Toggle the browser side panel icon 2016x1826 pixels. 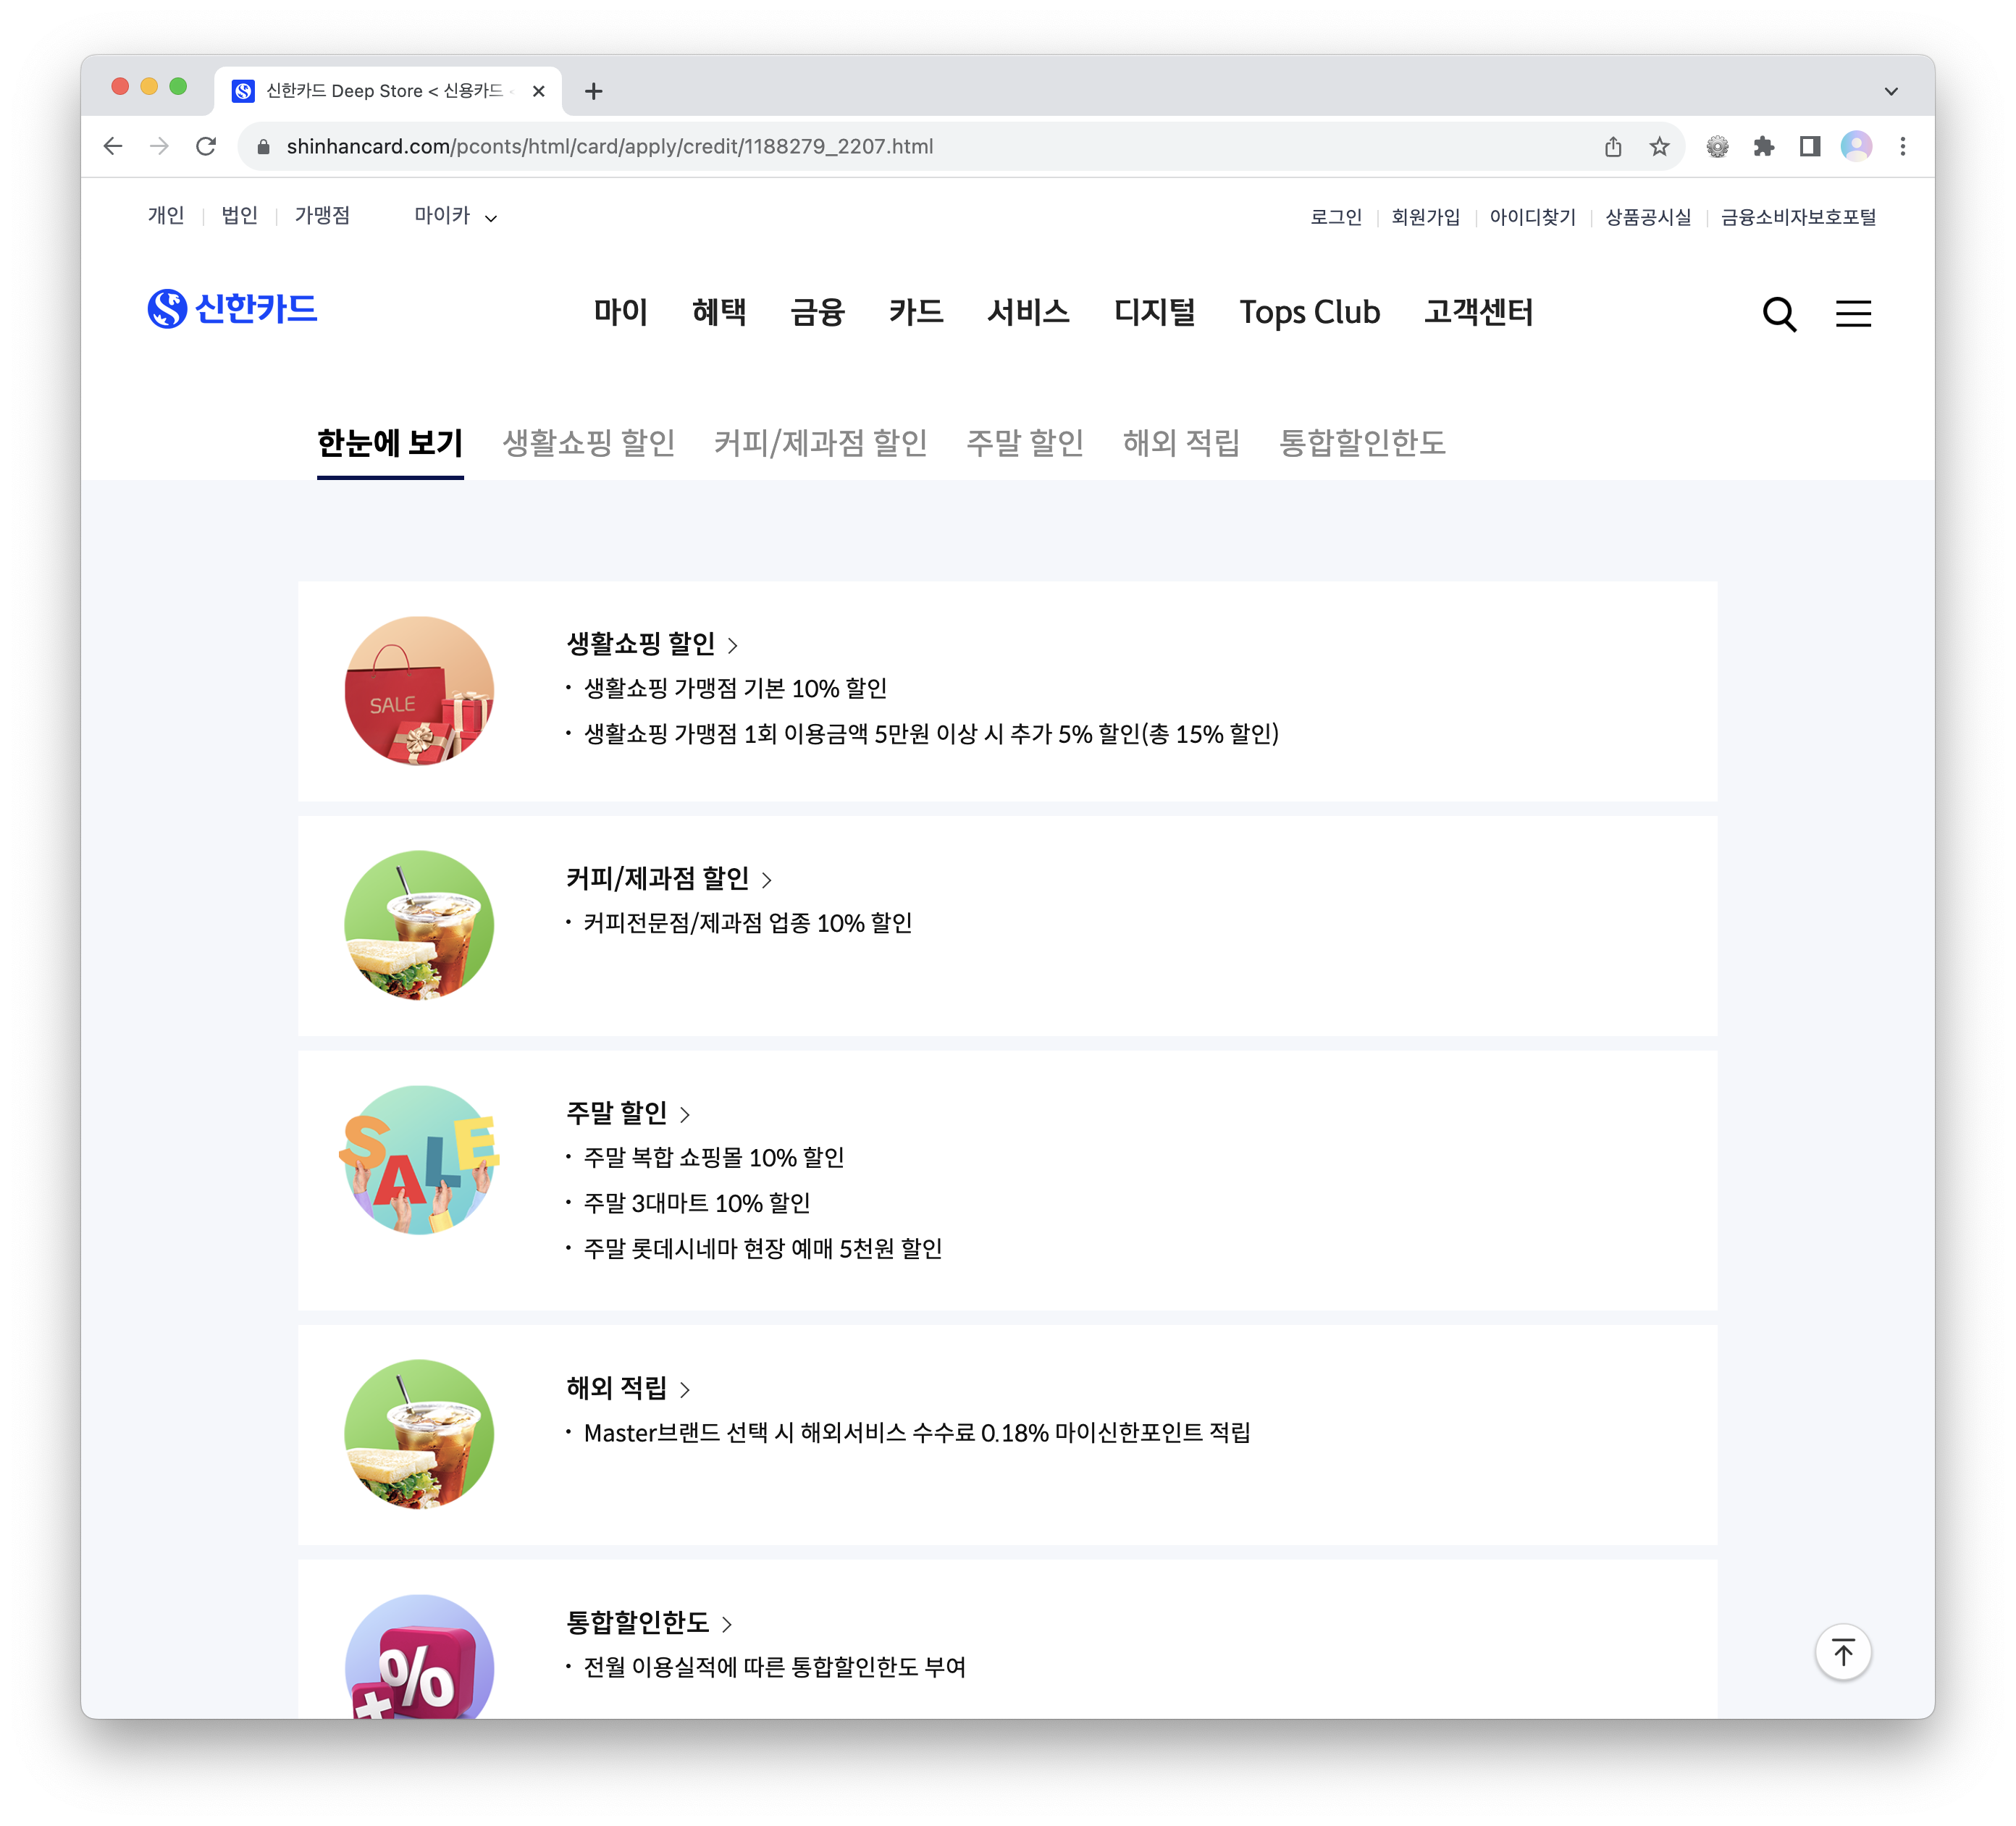[x=1809, y=147]
